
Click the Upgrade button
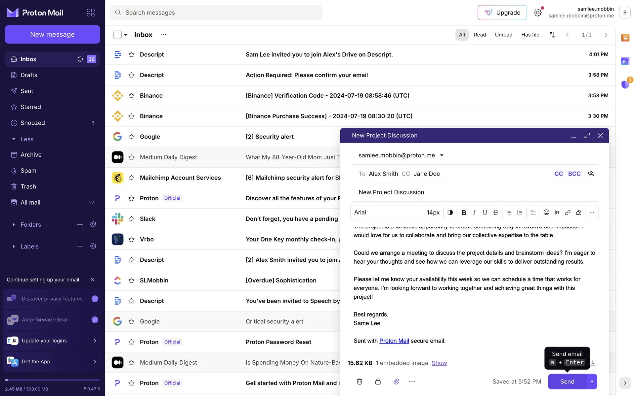(x=502, y=13)
